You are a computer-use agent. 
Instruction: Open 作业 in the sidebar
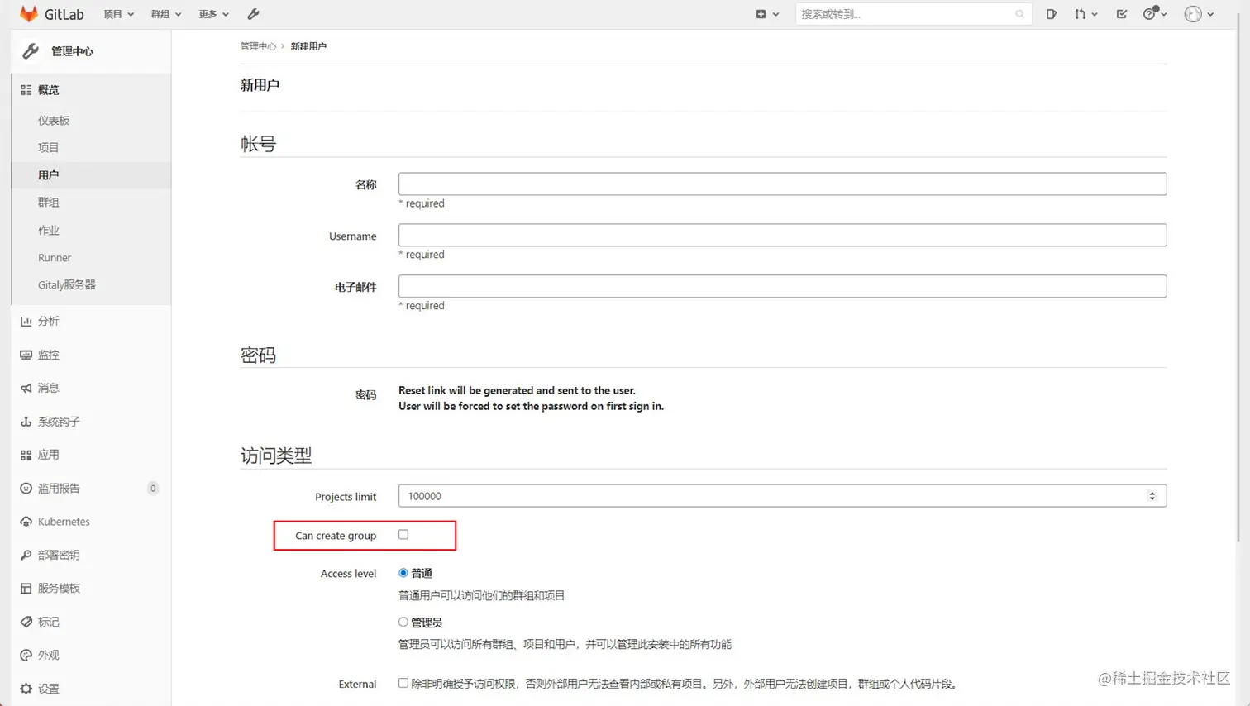pos(48,231)
